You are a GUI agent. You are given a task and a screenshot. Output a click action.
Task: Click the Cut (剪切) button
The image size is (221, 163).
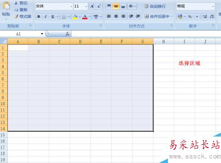tap(21, 3)
